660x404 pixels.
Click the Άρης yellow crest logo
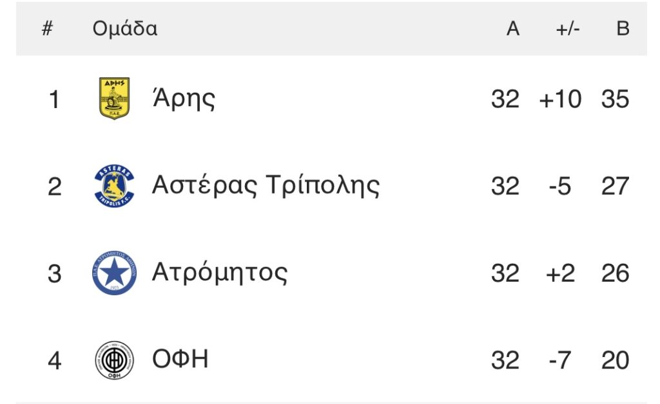click(114, 98)
